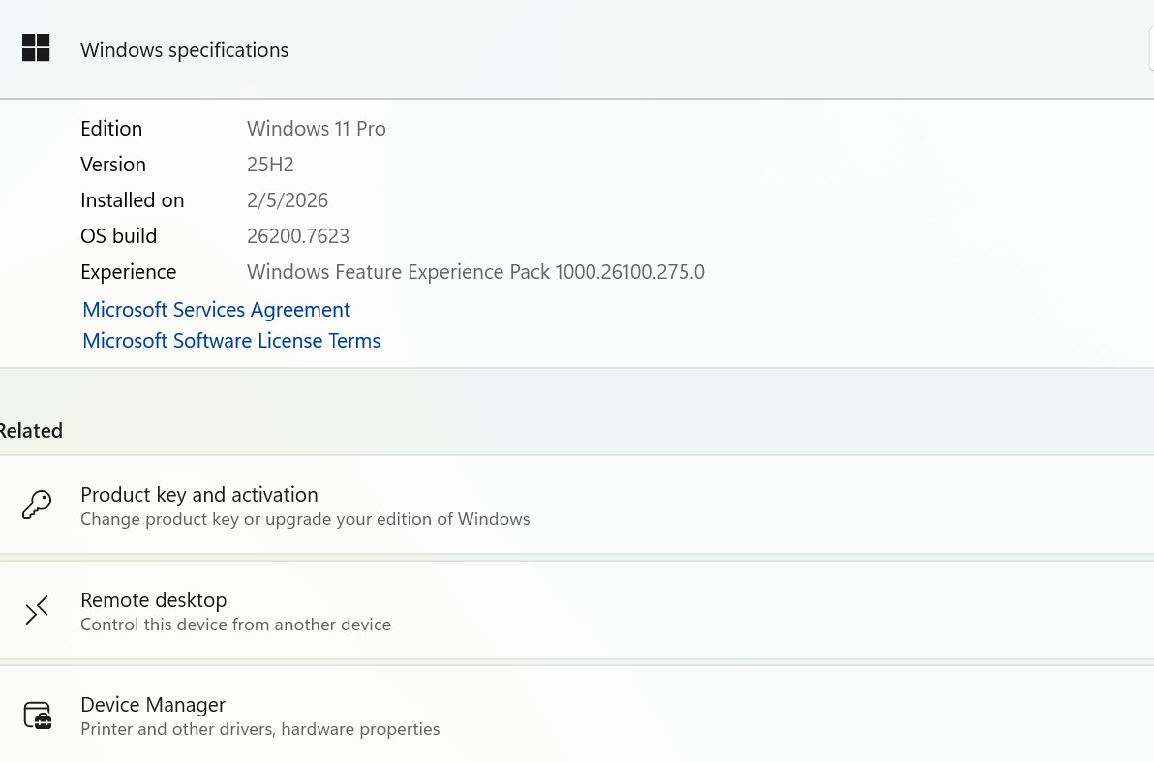The image size is (1154, 762).
Task: Select the Edition value Windows 11 Pro
Action: click(317, 129)
